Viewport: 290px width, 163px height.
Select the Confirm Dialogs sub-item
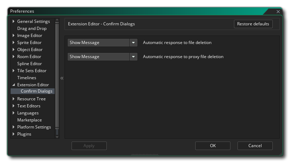36,91
